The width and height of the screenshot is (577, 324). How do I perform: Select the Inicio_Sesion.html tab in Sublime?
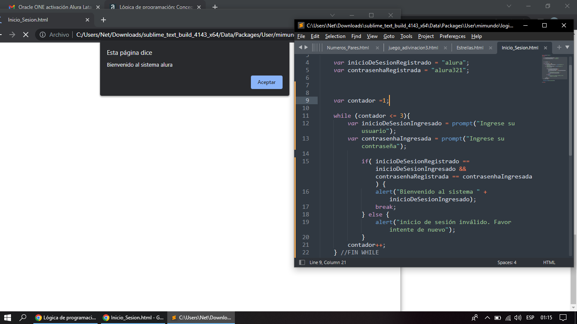(x=520, y=48)
